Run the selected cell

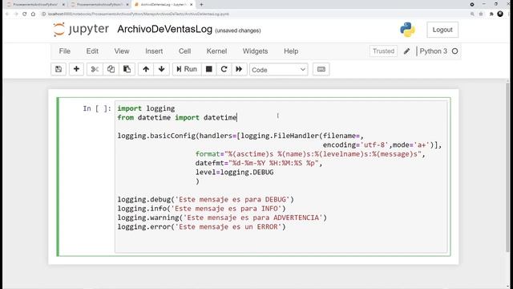point(187,69)
